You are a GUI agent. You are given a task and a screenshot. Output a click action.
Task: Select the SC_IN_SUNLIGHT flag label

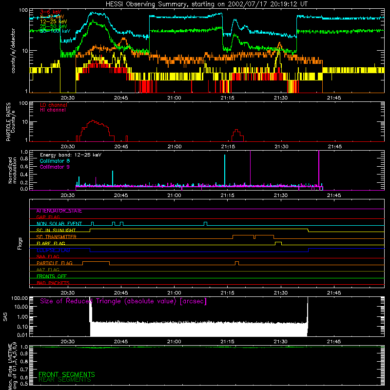(x=56, y=230)
